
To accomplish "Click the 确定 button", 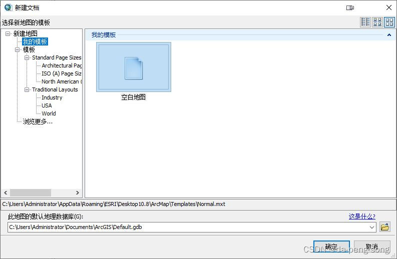I will point(331,246).
